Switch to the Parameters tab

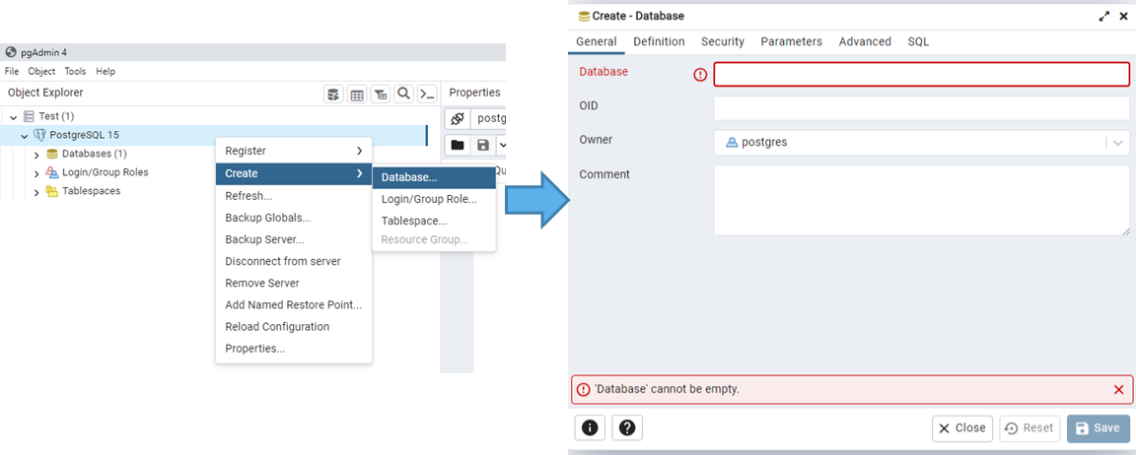coord(791,42)
